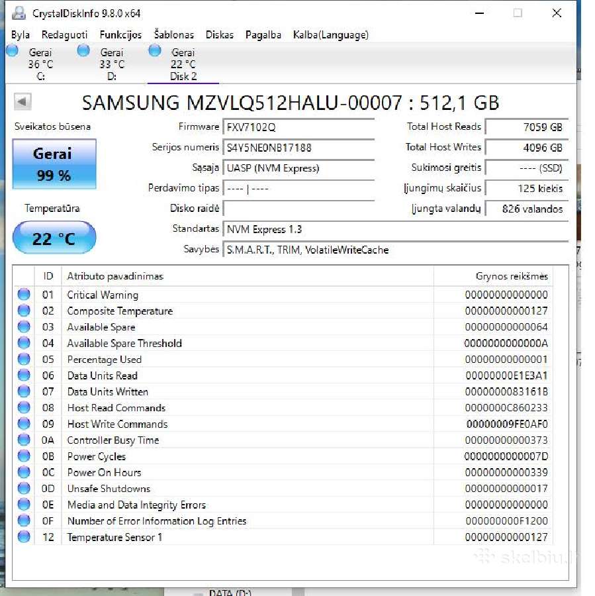
Task: Open the Pagalba menu
Action: [x=263, y=34]
